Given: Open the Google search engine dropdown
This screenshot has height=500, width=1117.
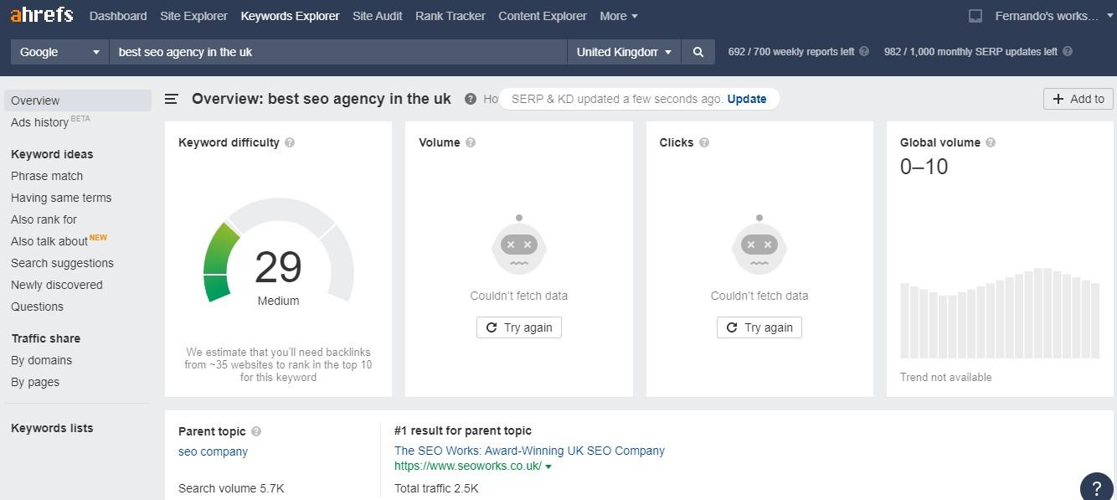Looking at the screenshot, I should [x=59, y=52].
